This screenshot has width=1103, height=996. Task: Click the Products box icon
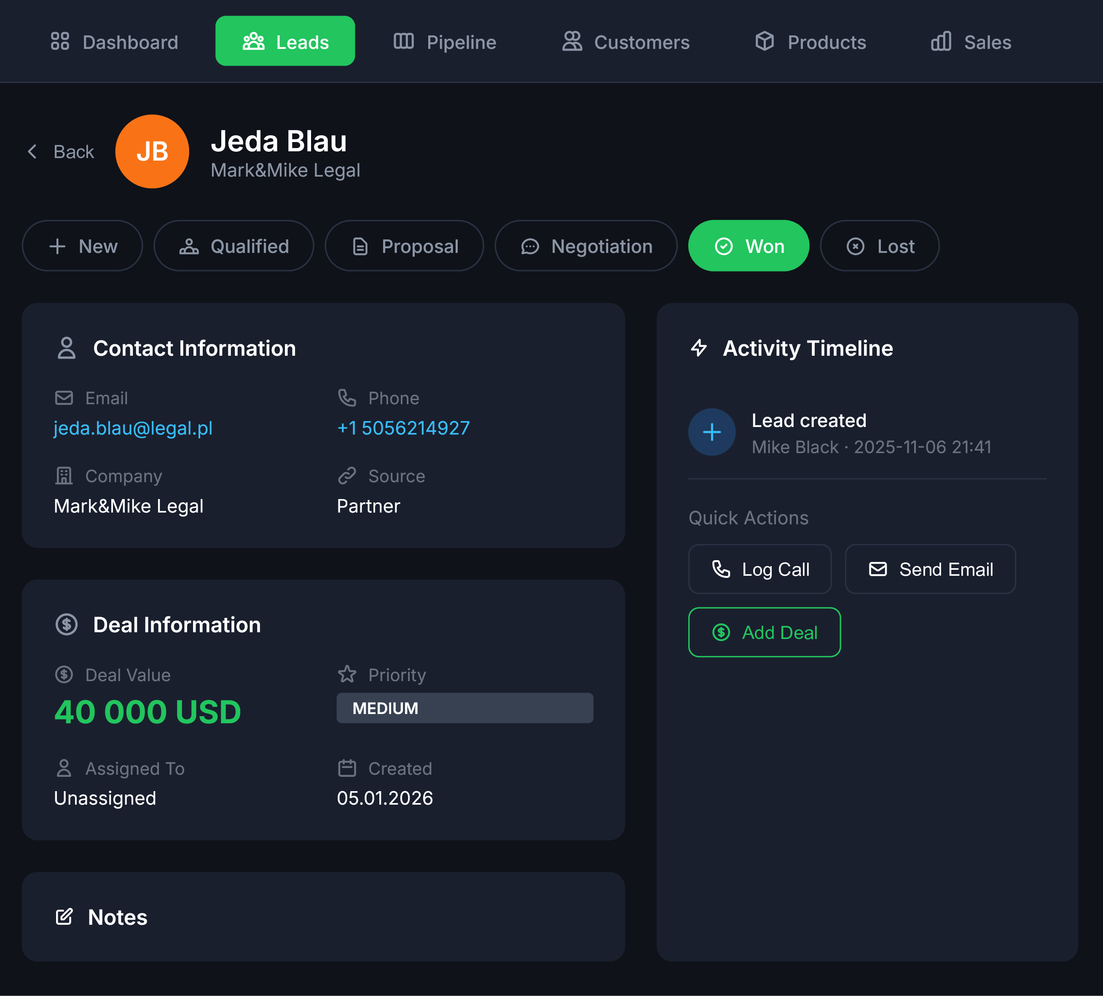click(765, 41)
